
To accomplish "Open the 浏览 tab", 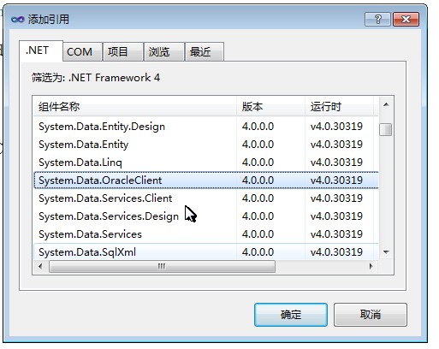I will click(x=164, y=51).
